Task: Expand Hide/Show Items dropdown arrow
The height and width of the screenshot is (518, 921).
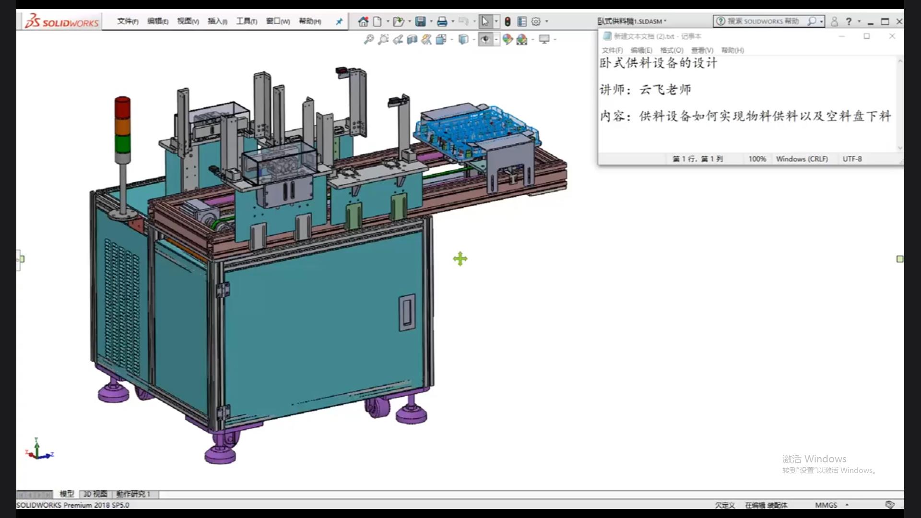Action: pos(496,39)
